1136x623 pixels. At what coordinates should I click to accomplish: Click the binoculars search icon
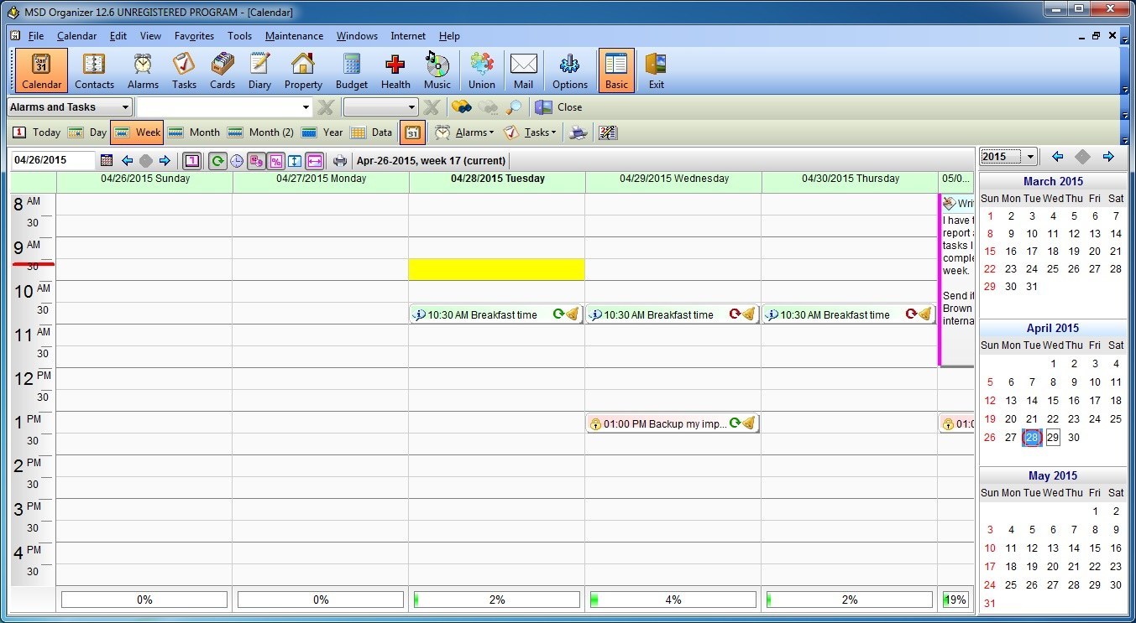[x=461, y=107]
